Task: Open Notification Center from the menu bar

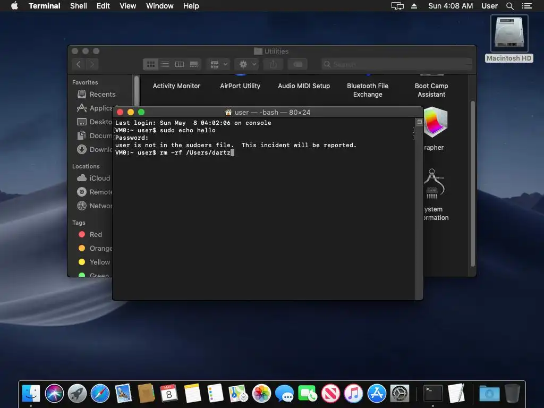Action: (x=526, y=6)
